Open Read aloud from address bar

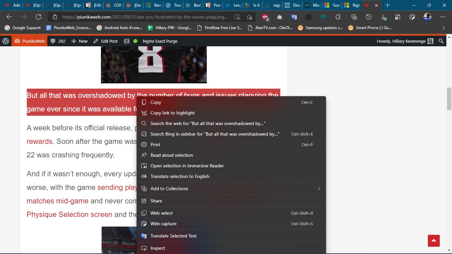(x=237, y=17)
